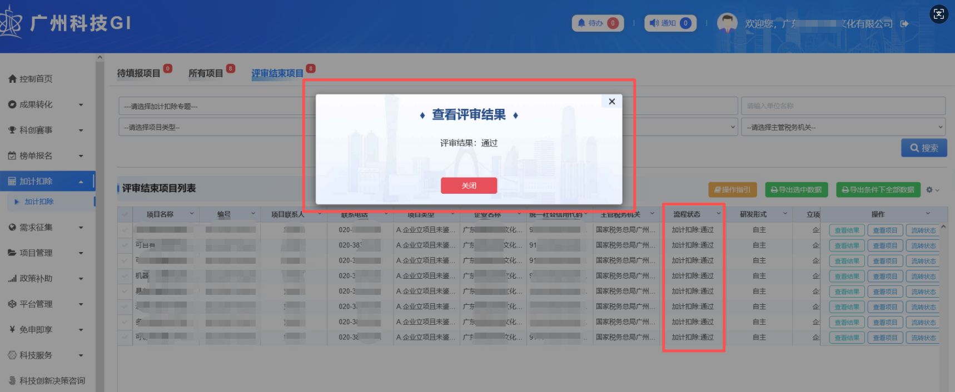Image resolution: width=955 pixels, height=392 pixels.
Task: Click the 导出选中数据 button
Action: point(796,190)
